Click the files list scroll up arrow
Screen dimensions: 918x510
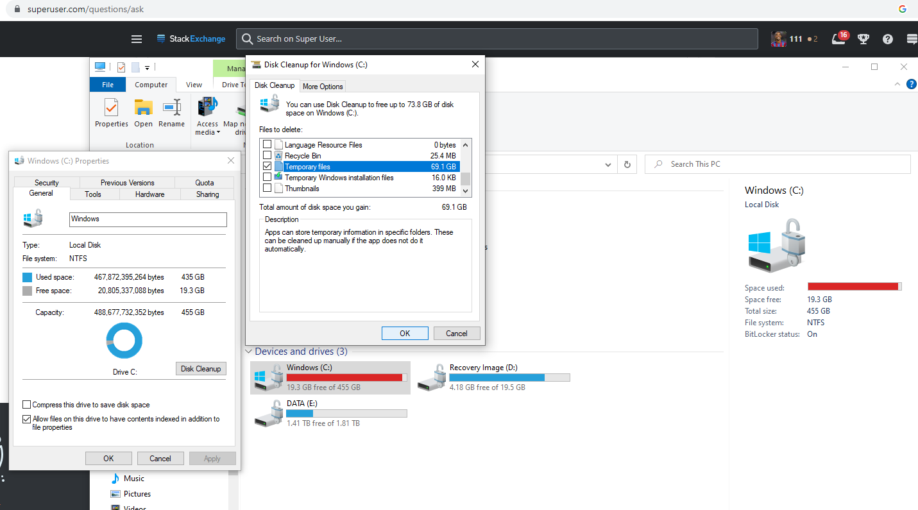[x=466, y=144]
